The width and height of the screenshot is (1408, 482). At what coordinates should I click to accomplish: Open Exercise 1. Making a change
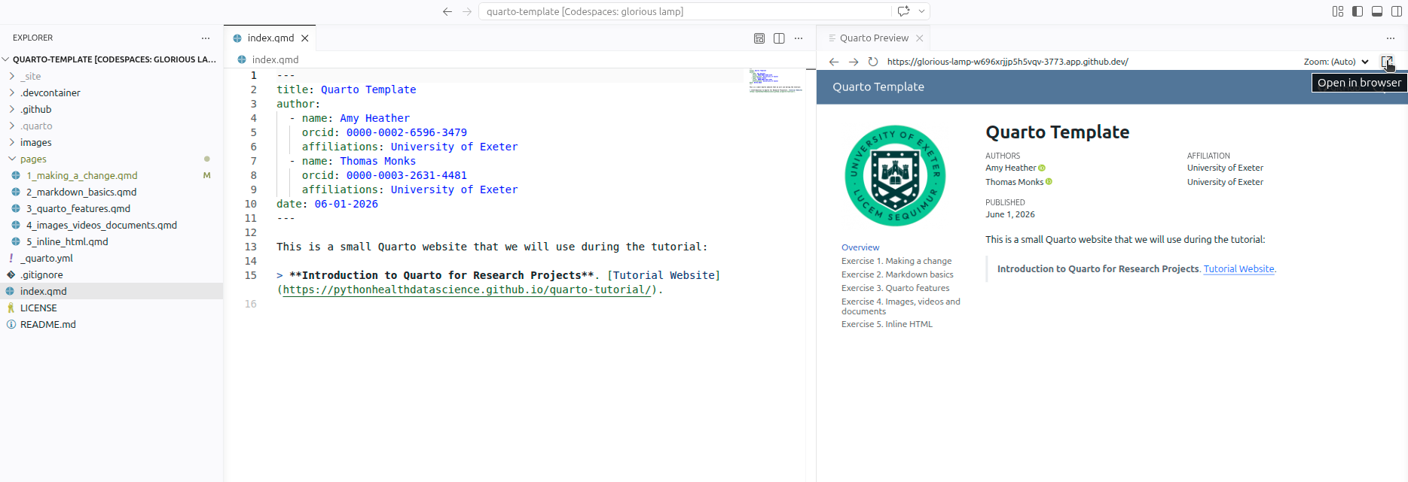tap(896, 261)
